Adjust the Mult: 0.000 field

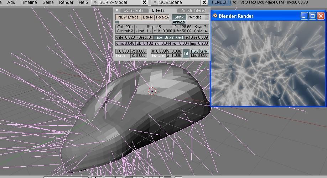162,31
